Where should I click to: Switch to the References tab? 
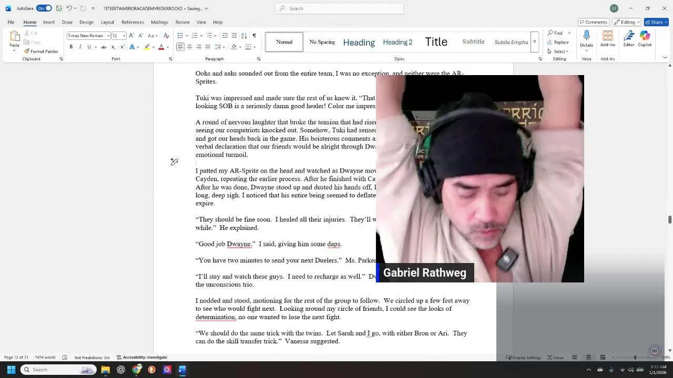coord(132,22)
